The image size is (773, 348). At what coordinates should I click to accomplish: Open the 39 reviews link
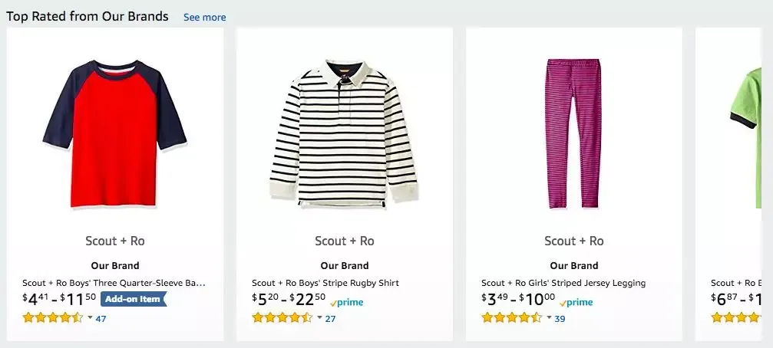560,319
